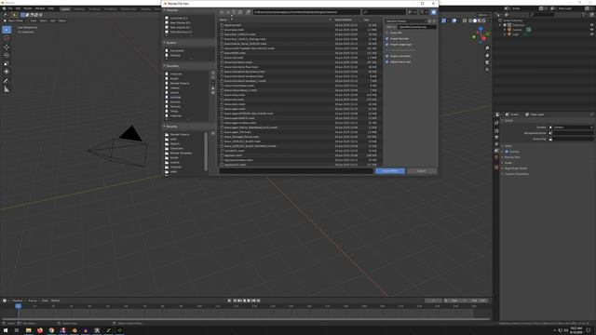Select the Cursor tool in viewport toolbar
Viewport: 596px width, 335px height.
coord(7,38)
